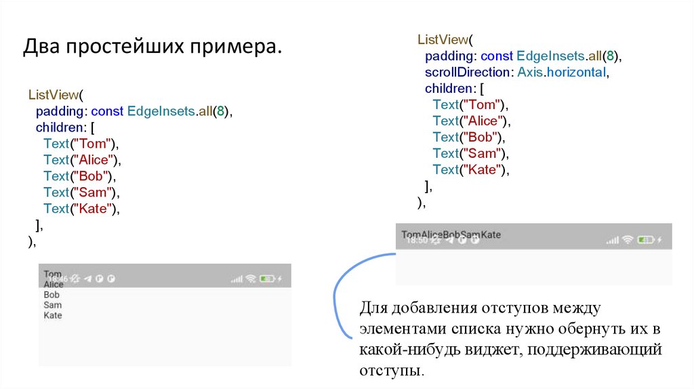Click the charging bolt icon in left phone status bar
Image resolution: width=694 pixels, height=389 pixels.
(279, 279)
